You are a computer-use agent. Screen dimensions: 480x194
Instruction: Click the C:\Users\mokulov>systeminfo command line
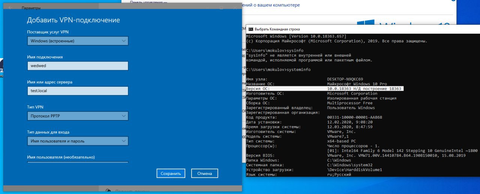click(278, 69)
